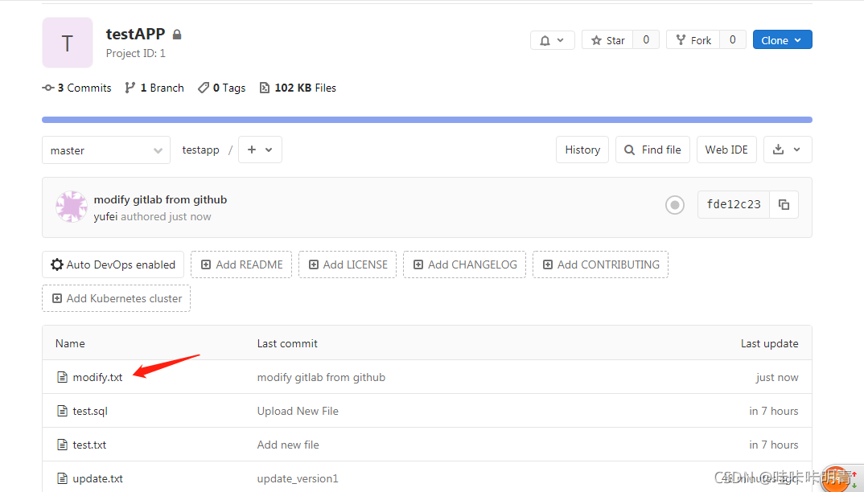Click the commit hash fde12c23
This screenshot has height=492, width=864.
734,204
